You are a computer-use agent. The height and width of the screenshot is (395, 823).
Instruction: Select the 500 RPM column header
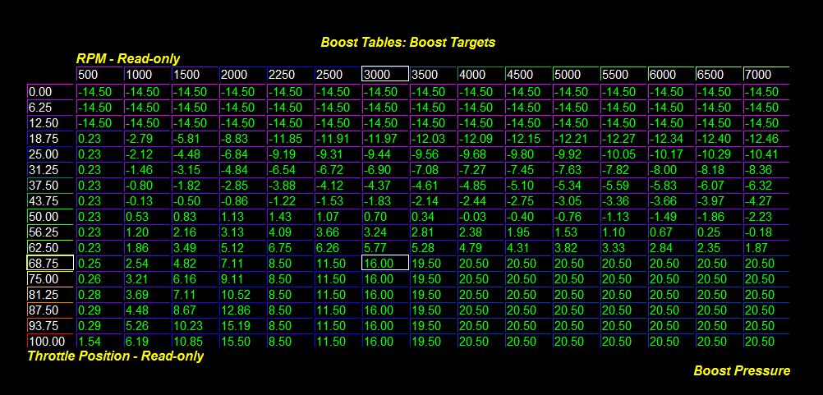[x=99, y=75]
